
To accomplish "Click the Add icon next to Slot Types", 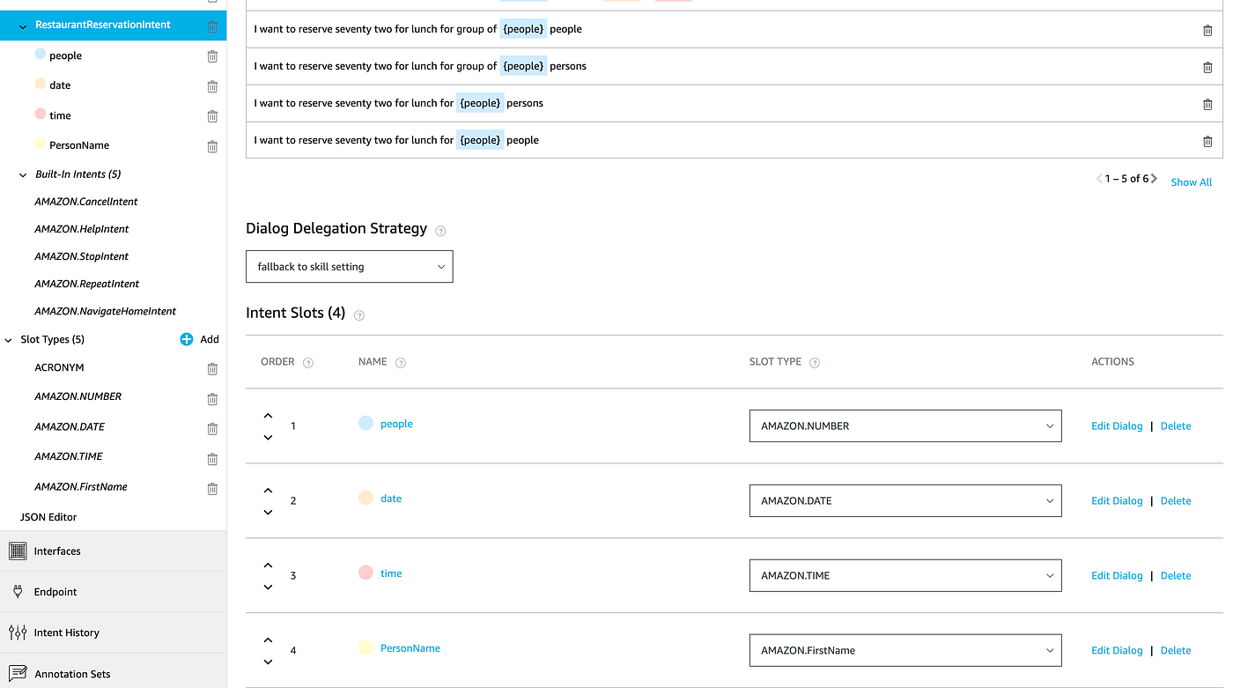I will [187, 338].
